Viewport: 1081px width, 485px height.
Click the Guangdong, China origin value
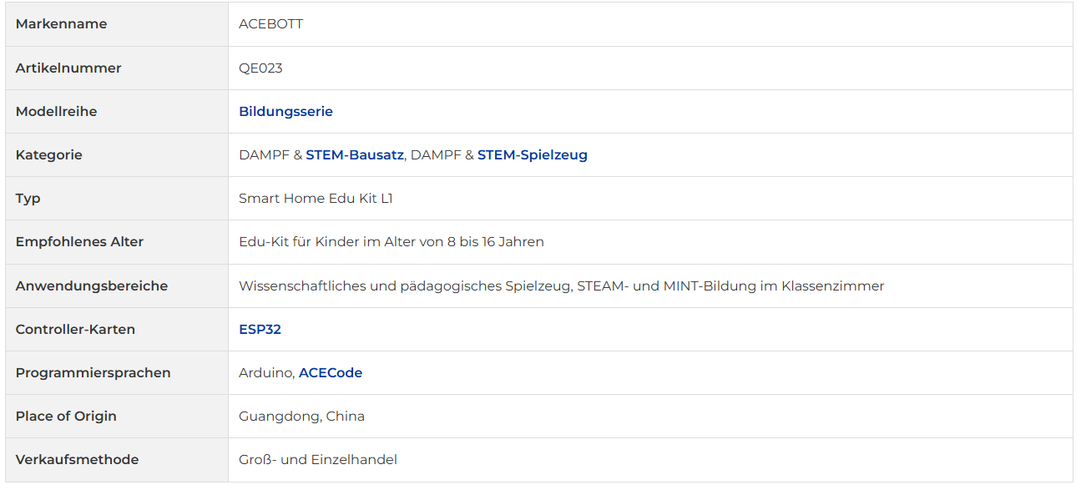[x=301, y=416]
